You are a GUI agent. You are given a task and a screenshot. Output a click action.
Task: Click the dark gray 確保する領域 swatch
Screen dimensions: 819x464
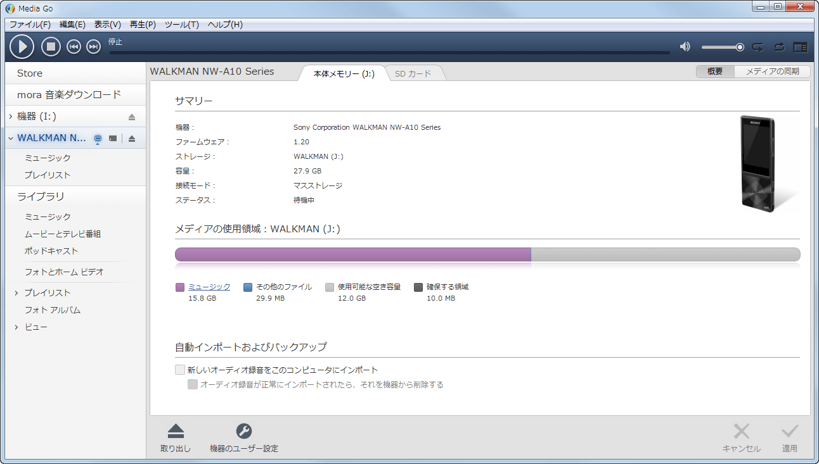418,287
